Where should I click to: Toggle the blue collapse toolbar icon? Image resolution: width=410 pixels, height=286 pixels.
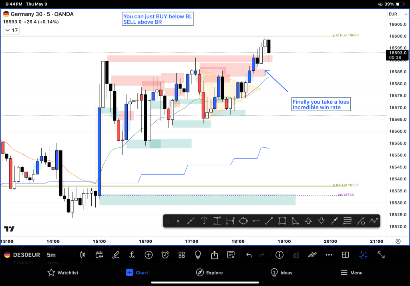[x=363, y=255]
